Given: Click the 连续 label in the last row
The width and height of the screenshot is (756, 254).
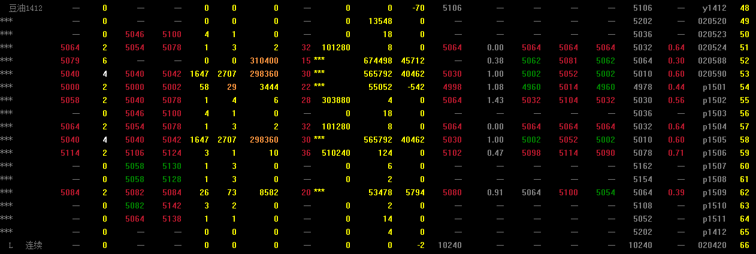Looking at the screenshot, I should click(34, 246).
